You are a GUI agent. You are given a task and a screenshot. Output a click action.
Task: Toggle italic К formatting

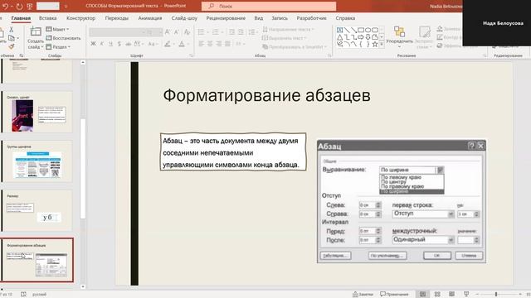[102, 44]
